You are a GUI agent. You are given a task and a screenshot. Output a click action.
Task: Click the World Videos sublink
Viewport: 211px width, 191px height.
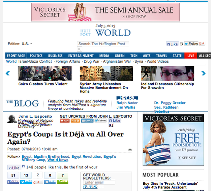[x=158, y=61]
